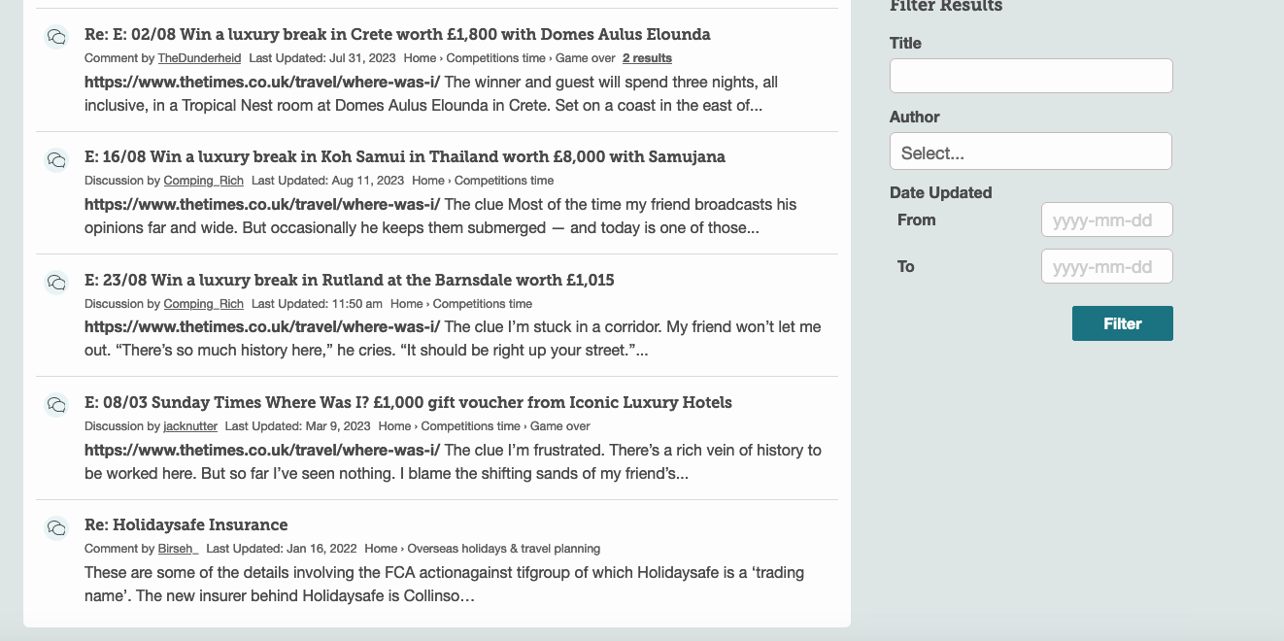1284x641 pixels.
Task: Click the comment icon beside the Crete result
Action: coord(56,38)
